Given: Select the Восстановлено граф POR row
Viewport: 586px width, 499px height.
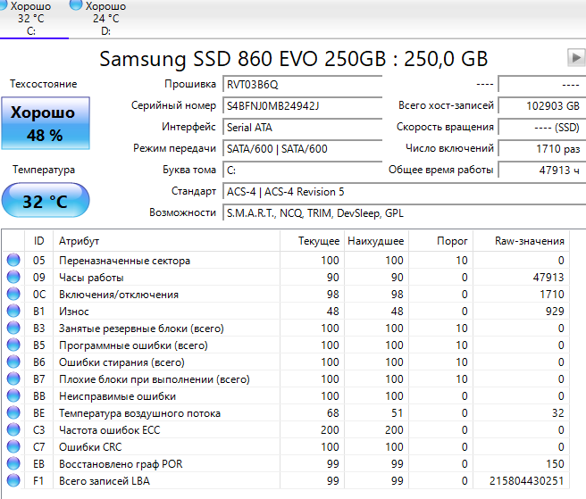Looking at the screenshot, I should point(286,464).
